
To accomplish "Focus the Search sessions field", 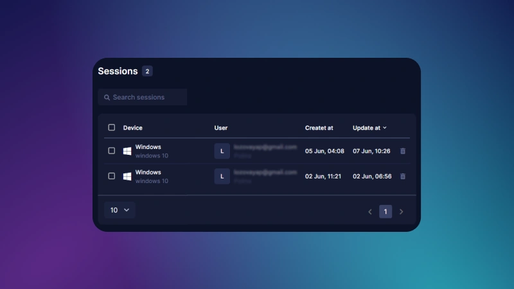I will pyautogui.click(x=142, y=98).
